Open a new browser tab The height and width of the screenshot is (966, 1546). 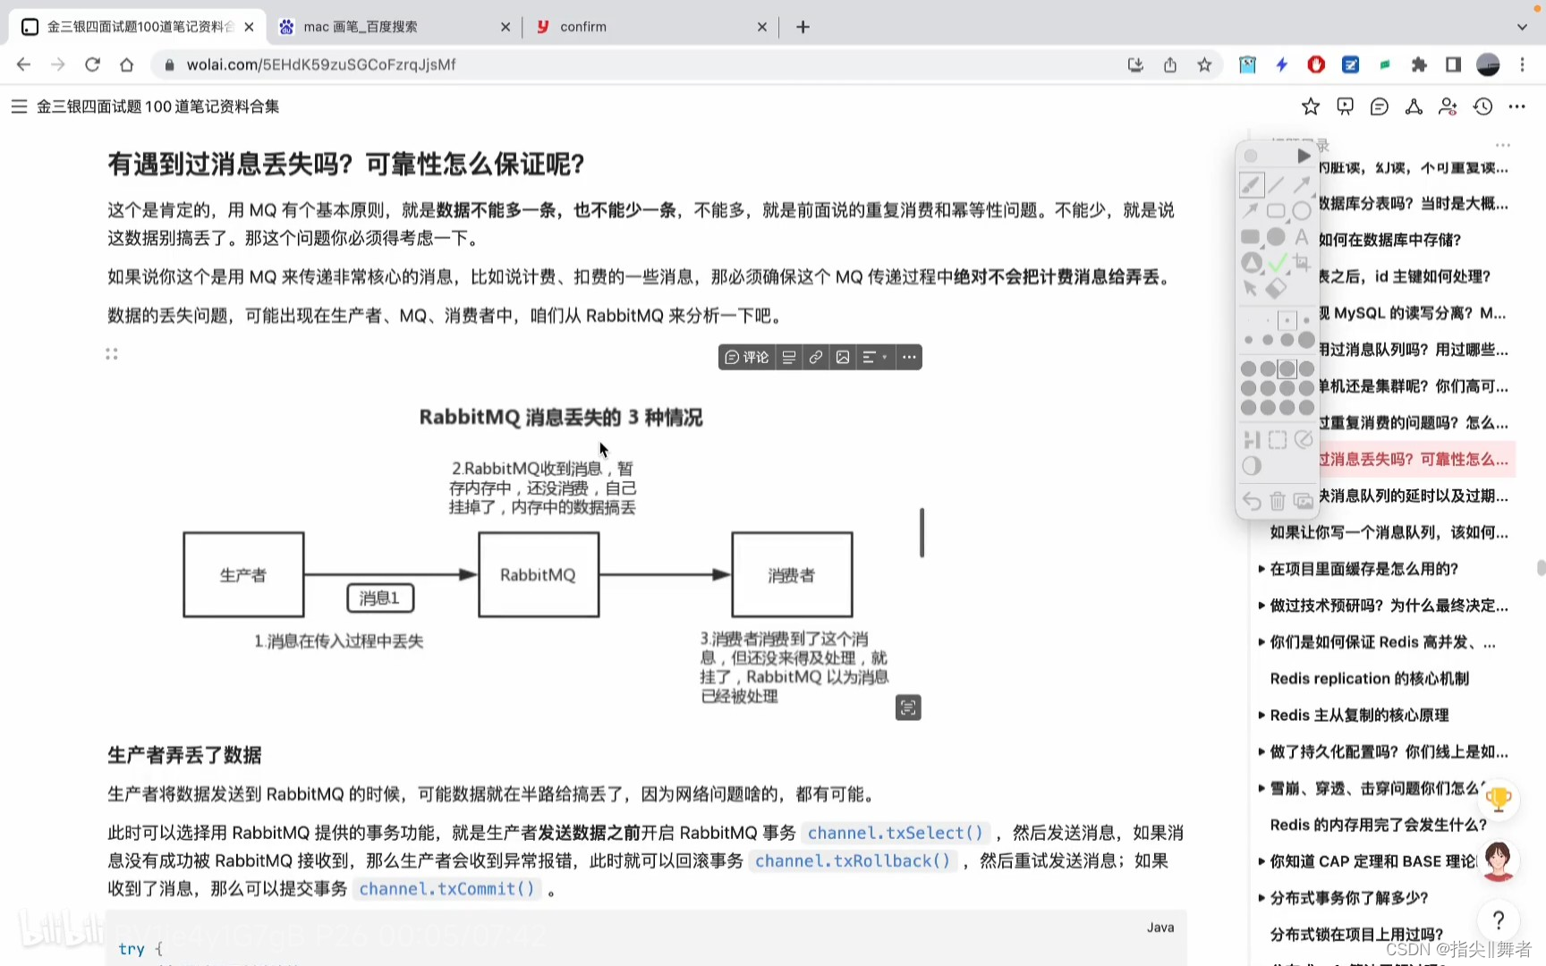pyautogui.click(x=803, y=27)
